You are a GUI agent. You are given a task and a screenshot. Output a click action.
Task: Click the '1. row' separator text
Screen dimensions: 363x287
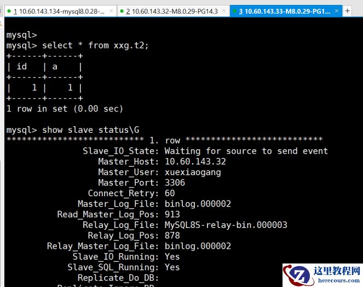pos(165,140)
